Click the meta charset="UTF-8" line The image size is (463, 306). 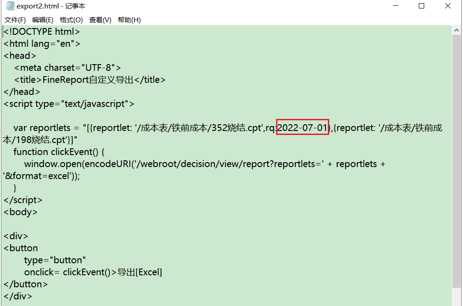coord(68,68)
